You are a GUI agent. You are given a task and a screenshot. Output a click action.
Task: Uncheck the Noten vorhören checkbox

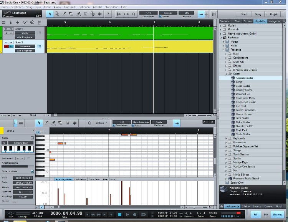(32, 171)
